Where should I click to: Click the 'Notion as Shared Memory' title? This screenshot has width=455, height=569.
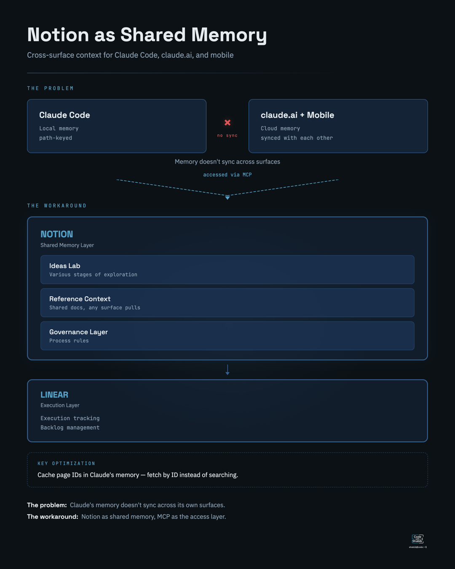point(147,35)
